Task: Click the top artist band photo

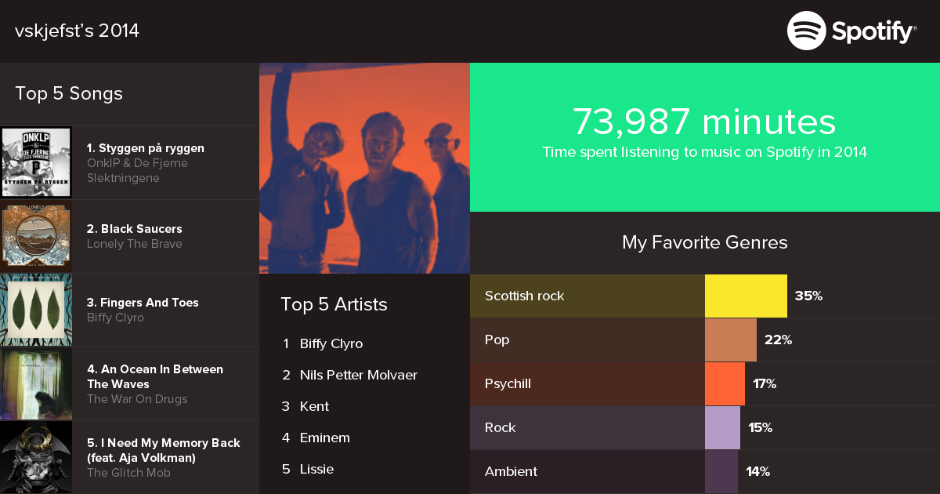Action: coord(364,168)
